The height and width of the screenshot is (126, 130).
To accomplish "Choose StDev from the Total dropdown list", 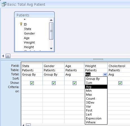I will pyautogui.click(x=96, y=102).
